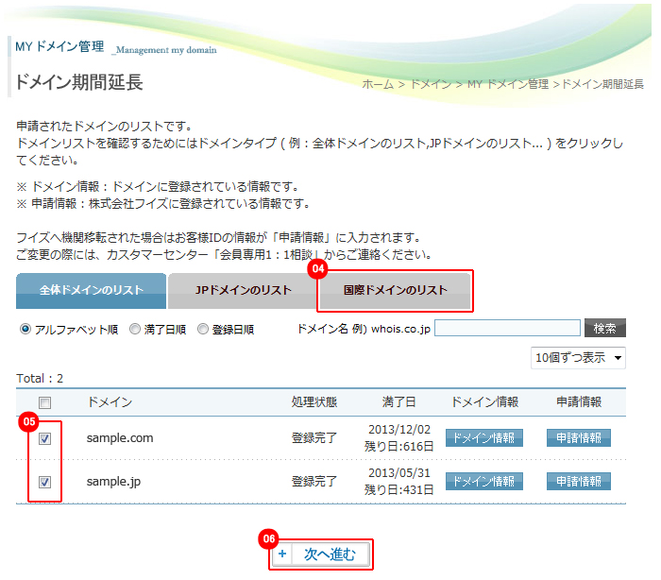The height and width of the screenshot is (580, 661).
Task: Choose the アルファベット順 radio button
Action: [x=25, y=330]
